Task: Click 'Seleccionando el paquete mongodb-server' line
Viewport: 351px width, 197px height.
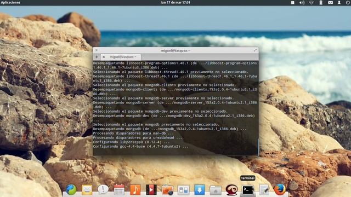Action: [163, 98]
